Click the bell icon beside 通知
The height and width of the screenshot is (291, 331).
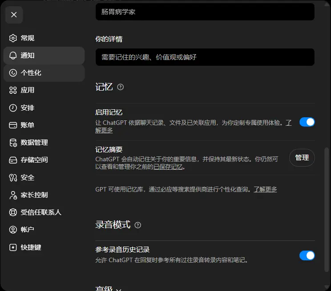click(x=13, y=56)
